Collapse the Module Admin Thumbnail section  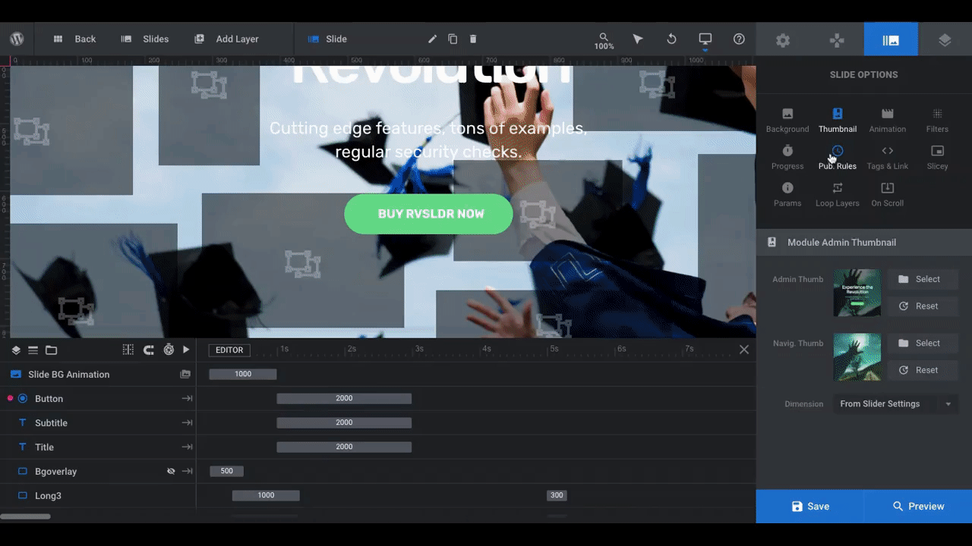864,242
